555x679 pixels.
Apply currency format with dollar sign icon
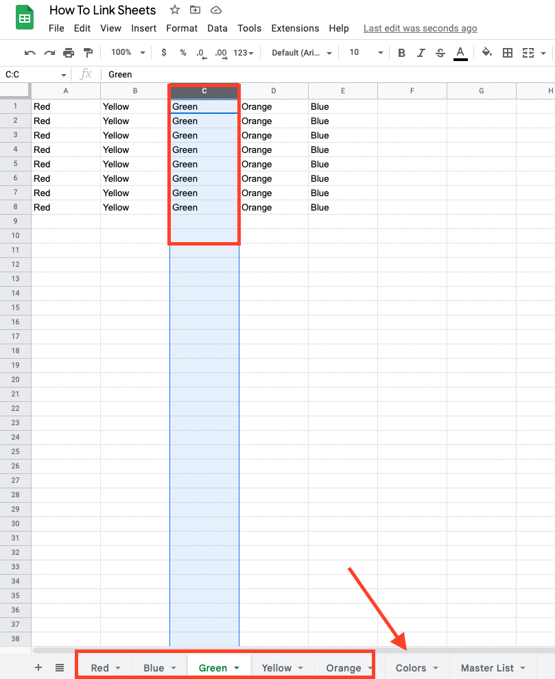click(x=163, y=52)
